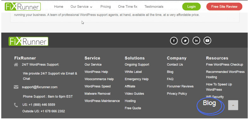Go to Home in the navigation

coord(59,7)
